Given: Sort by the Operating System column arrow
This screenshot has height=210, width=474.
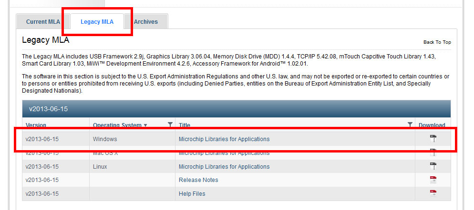Looking at the screenshot, I should tap(145, 125).
